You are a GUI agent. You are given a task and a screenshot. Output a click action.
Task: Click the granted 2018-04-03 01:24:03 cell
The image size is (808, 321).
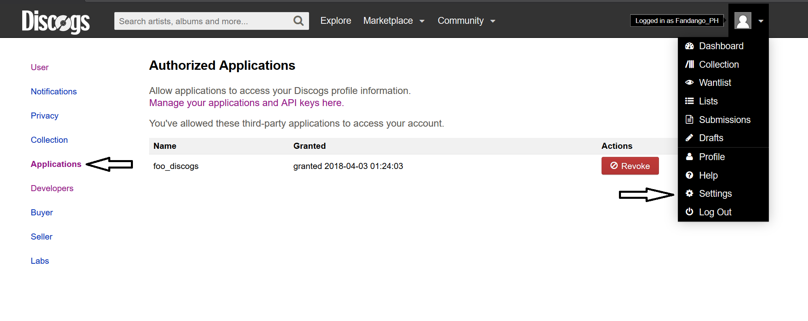point(348,166)
